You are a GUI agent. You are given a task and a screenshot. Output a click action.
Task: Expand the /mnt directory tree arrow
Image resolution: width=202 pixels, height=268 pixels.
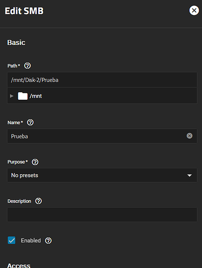pos(12,96)
